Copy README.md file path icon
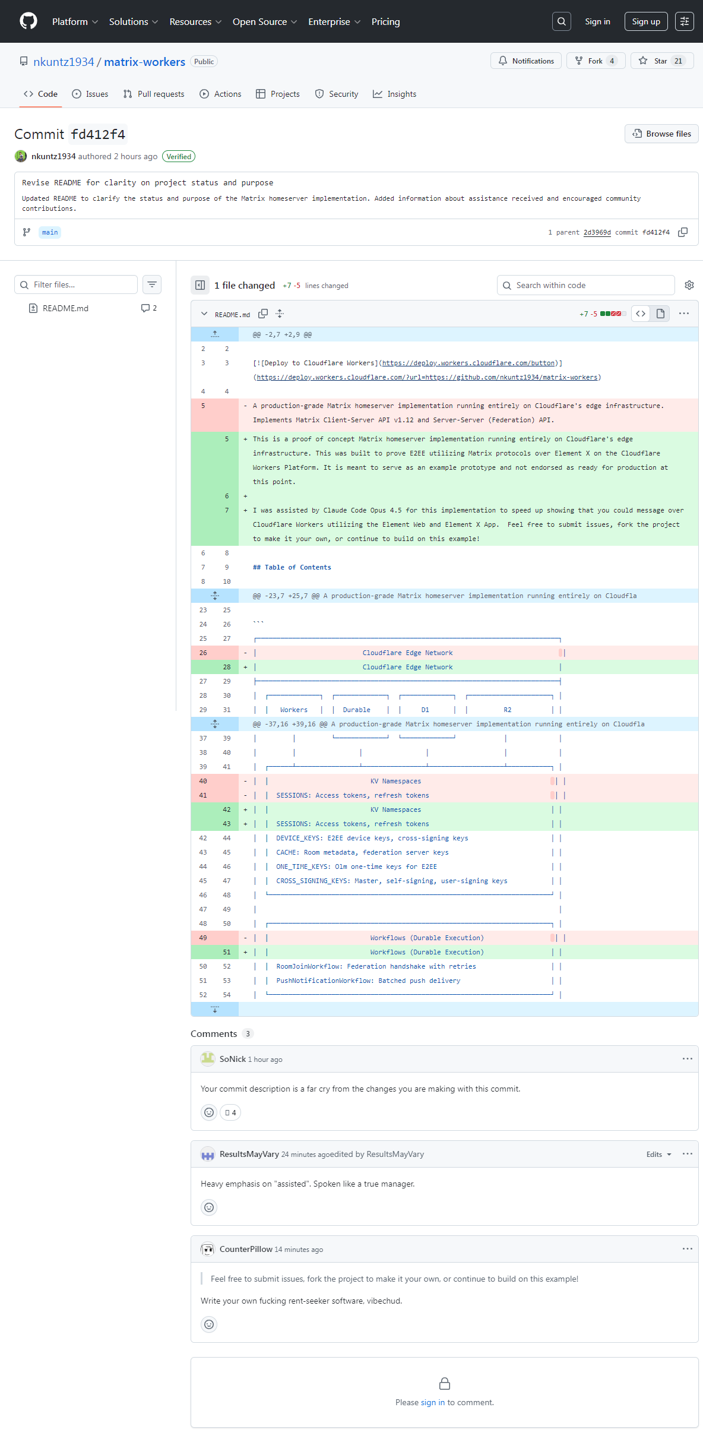 coord(263,314)
